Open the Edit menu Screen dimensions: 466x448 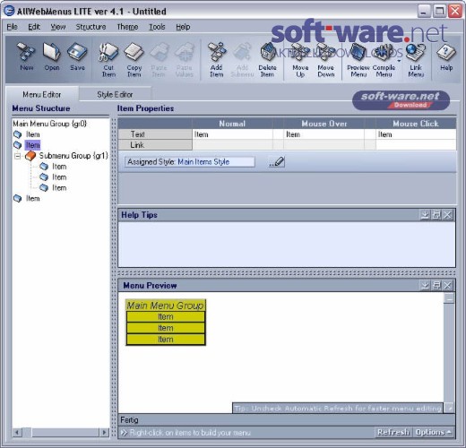(34, 27)
